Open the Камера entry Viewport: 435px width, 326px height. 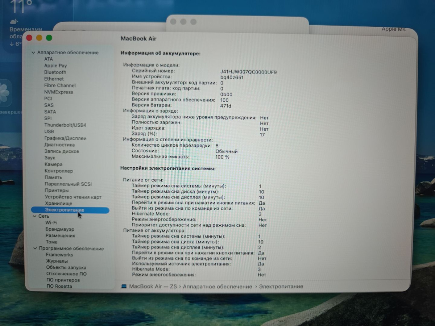point(54,164)
